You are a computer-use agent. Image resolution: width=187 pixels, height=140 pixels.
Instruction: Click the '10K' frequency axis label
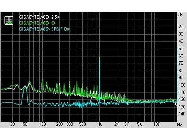coord(157,124)
